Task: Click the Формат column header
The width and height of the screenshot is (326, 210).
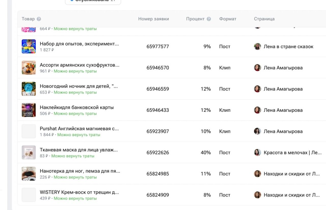Action: click(228, 19)
